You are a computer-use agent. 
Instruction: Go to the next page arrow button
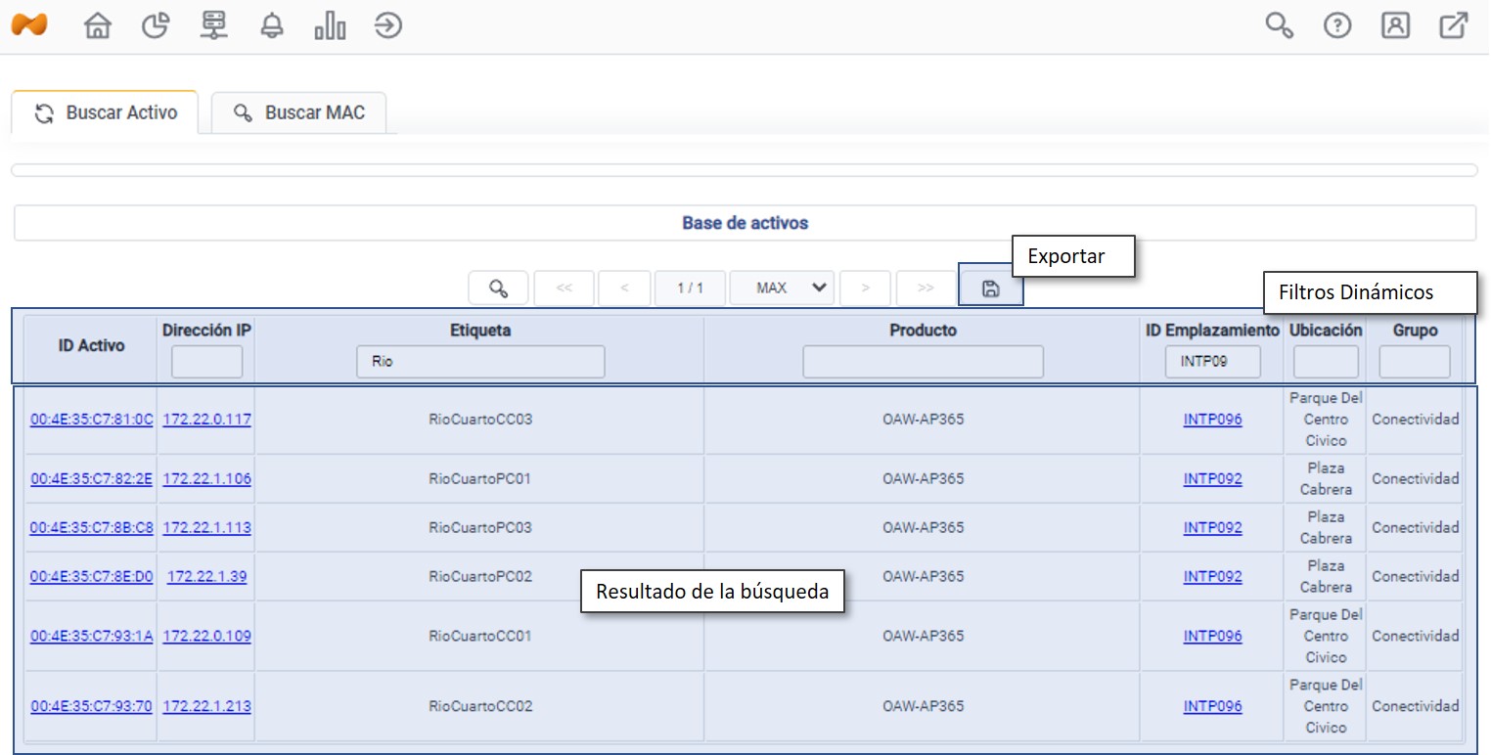click(x=866, y=289)
